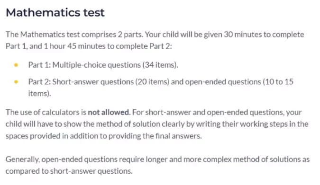The height and width of the screenshot is (185, 320).
Task: Click the wrapped "items)." line under Part 2
Action: point(40,94)
